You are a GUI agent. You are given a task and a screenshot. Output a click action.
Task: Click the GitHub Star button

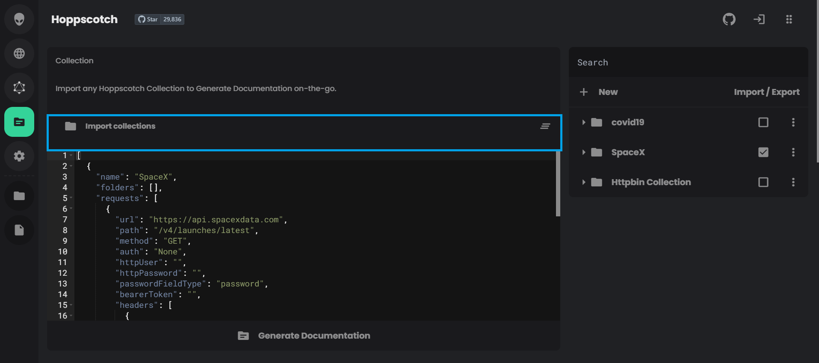click(x=148, y=19)
